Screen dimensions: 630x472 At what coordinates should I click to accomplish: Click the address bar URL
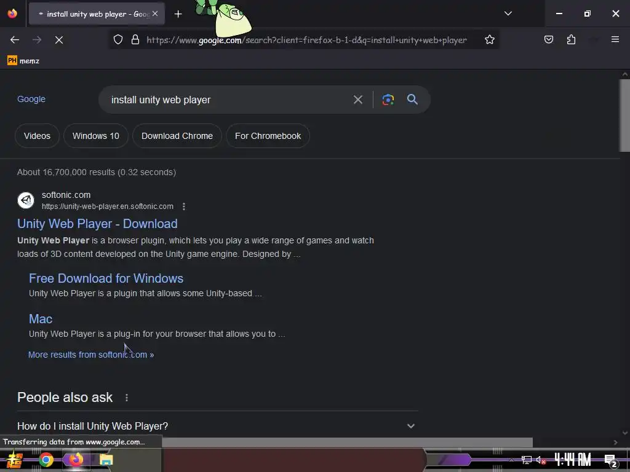pyautogui.click(x=306, y=40)
